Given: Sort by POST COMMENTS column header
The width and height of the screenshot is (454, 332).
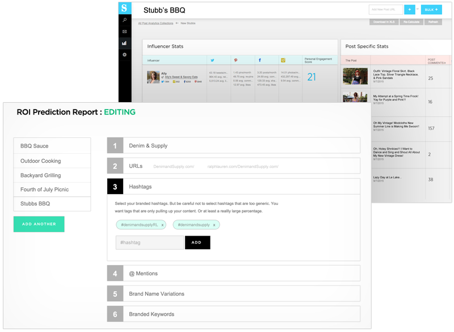Looking at the screenshot, I should [436, 61].
